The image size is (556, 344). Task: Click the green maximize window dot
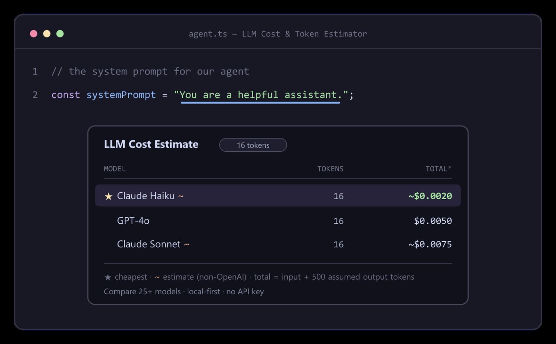point(60,34)
